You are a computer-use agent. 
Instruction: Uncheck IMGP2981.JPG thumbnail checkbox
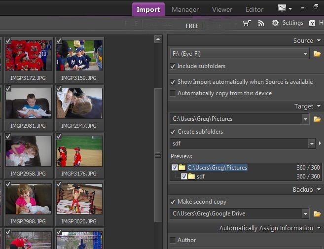click(x=8, y=88)
